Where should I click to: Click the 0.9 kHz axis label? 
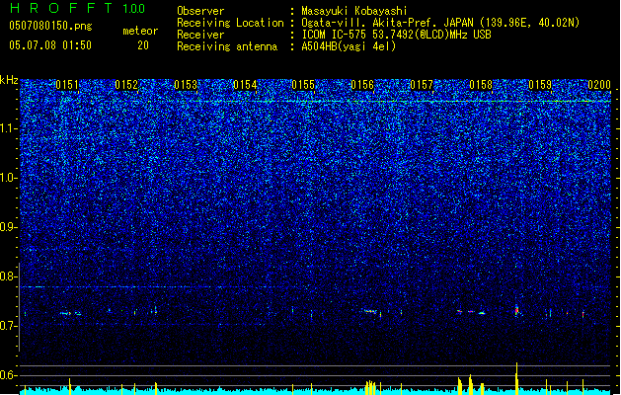(x=9, y=227)
